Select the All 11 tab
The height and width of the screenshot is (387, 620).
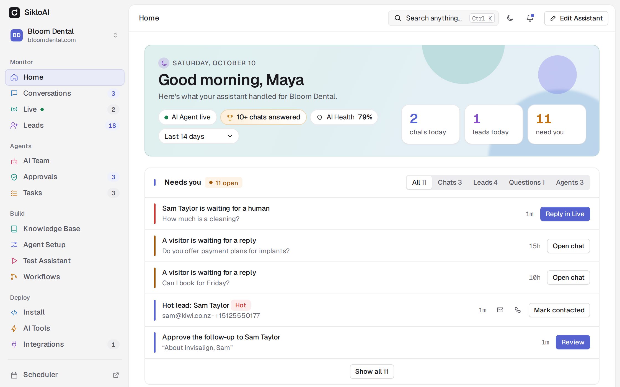point(419,182)
